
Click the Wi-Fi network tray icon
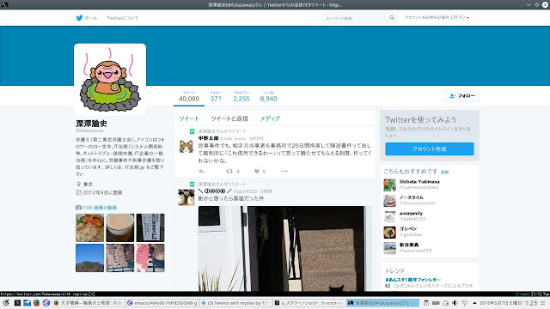[464, 303]
